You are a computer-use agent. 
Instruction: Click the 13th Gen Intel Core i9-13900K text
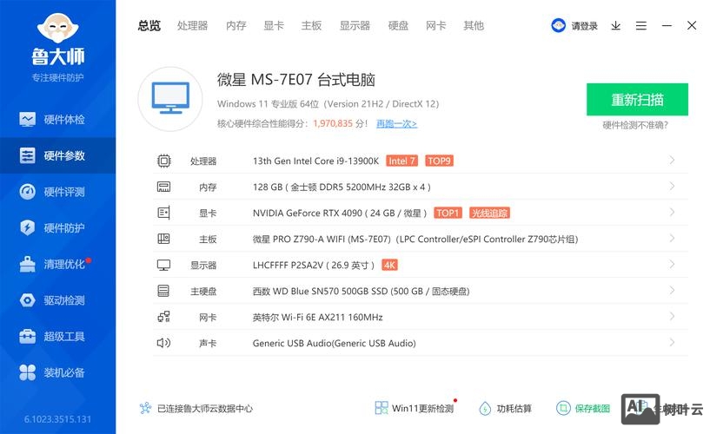tap(315, 161)
